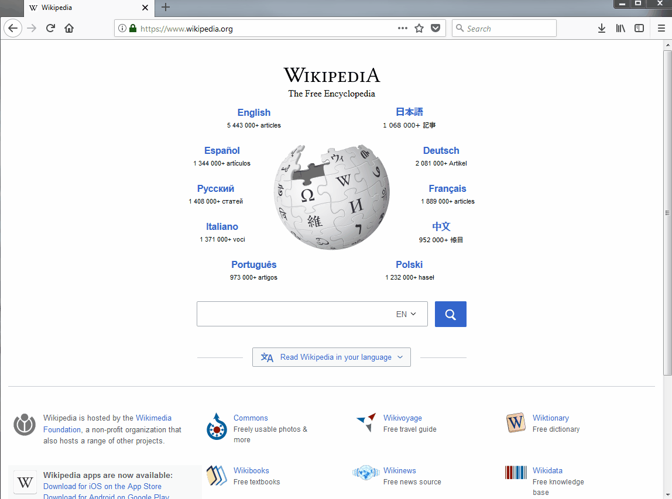
Task: Open Polski Wikipedia link
Action: click(x=409, y=264)
